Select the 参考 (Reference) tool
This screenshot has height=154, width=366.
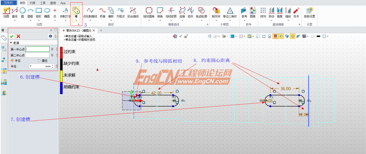click(x=244, y=12)
